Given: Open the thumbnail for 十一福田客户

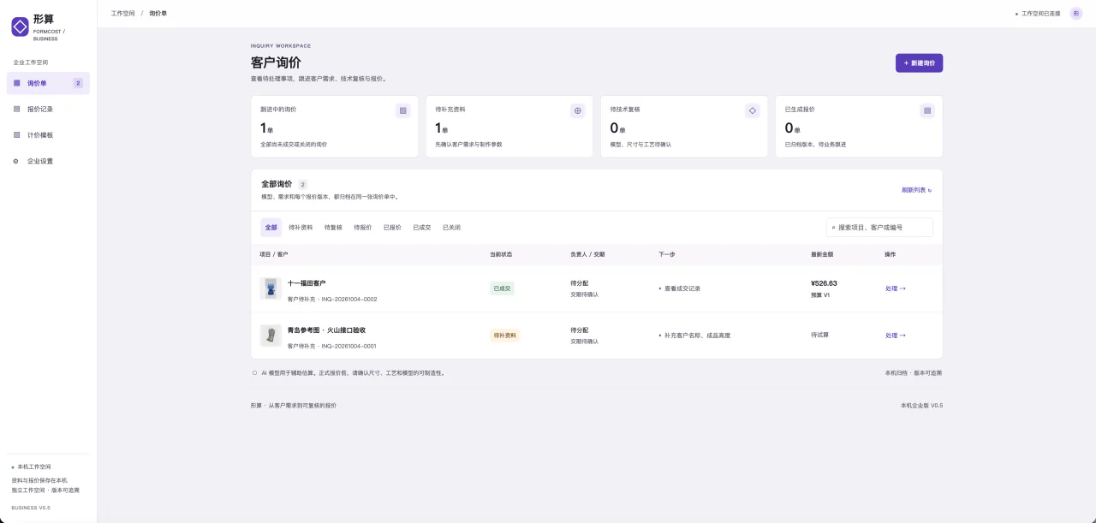Looking at the screenshot, I should 271,288.
